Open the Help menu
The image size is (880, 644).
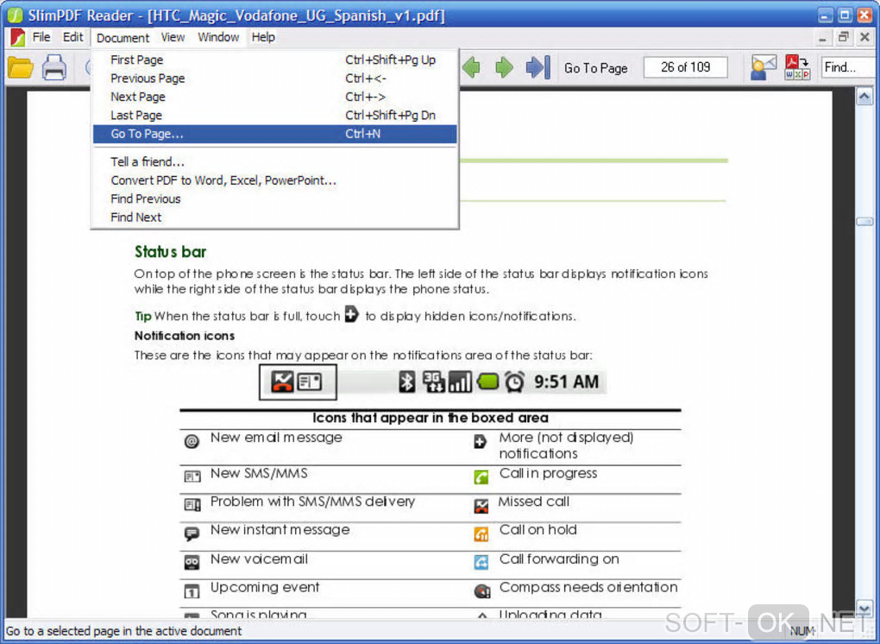[262, 37]
